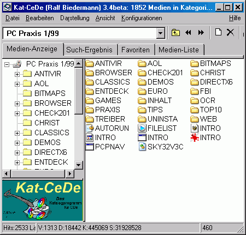Open the TIPS folder

pos(150,110)
